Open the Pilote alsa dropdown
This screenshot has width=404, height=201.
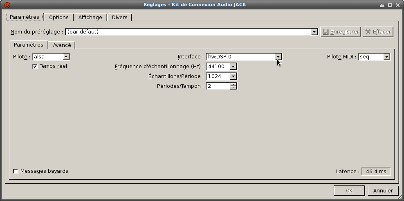pyautogui.click(x=66, y=57)
